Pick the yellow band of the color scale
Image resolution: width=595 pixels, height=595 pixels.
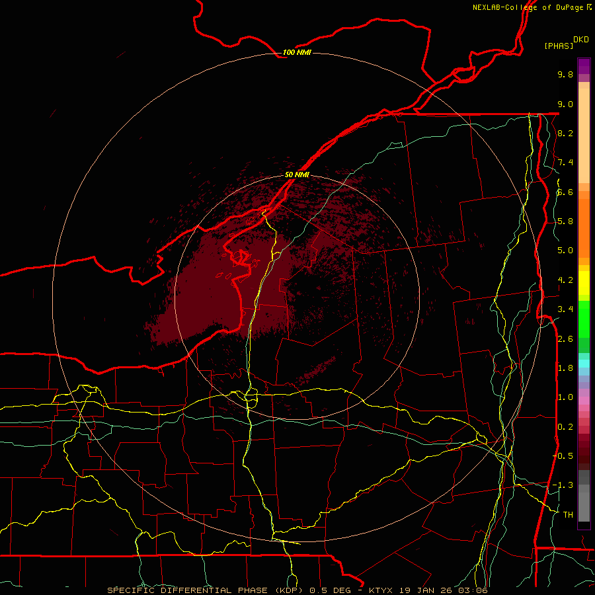point(584,283)
